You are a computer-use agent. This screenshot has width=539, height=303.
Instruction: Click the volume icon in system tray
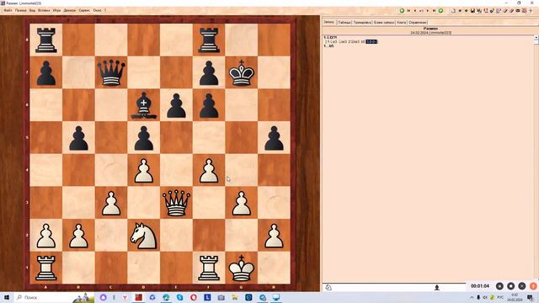[x=485, y=297]
